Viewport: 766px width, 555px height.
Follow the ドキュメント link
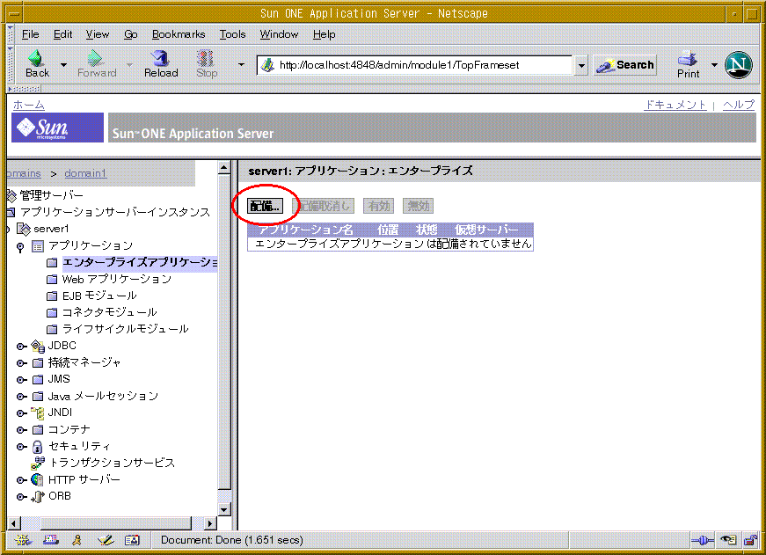675,105
